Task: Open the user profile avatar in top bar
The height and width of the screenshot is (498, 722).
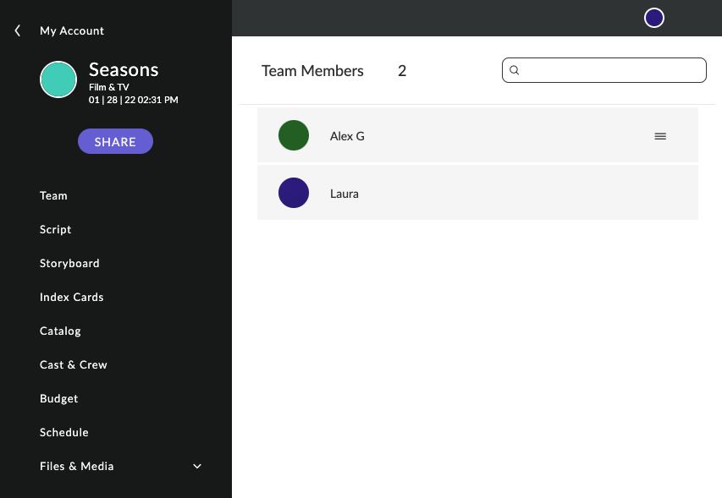Action: coord(653,18)
